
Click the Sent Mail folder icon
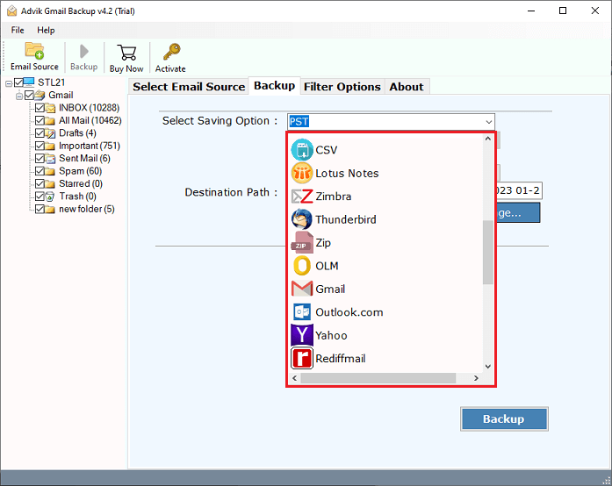[x=50, y=159]
